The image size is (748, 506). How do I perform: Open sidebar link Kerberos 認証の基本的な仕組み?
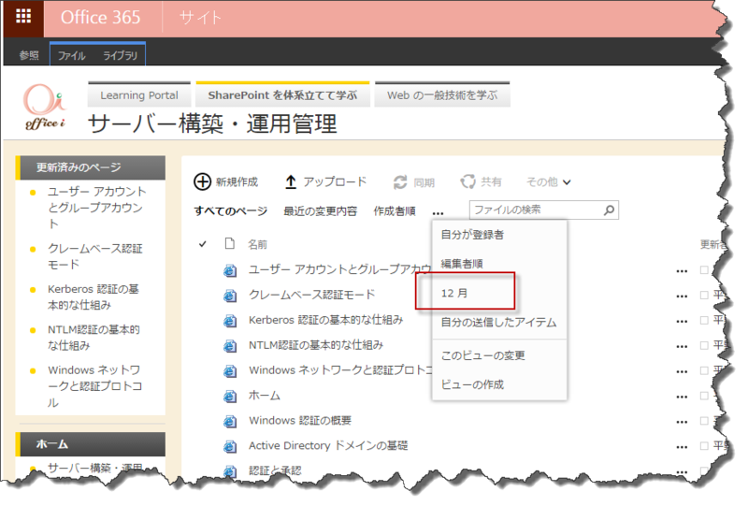[x=93, y=296]
